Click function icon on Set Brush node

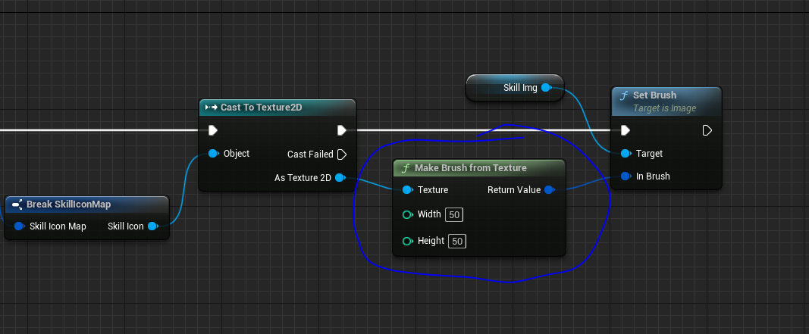point(624,95)
